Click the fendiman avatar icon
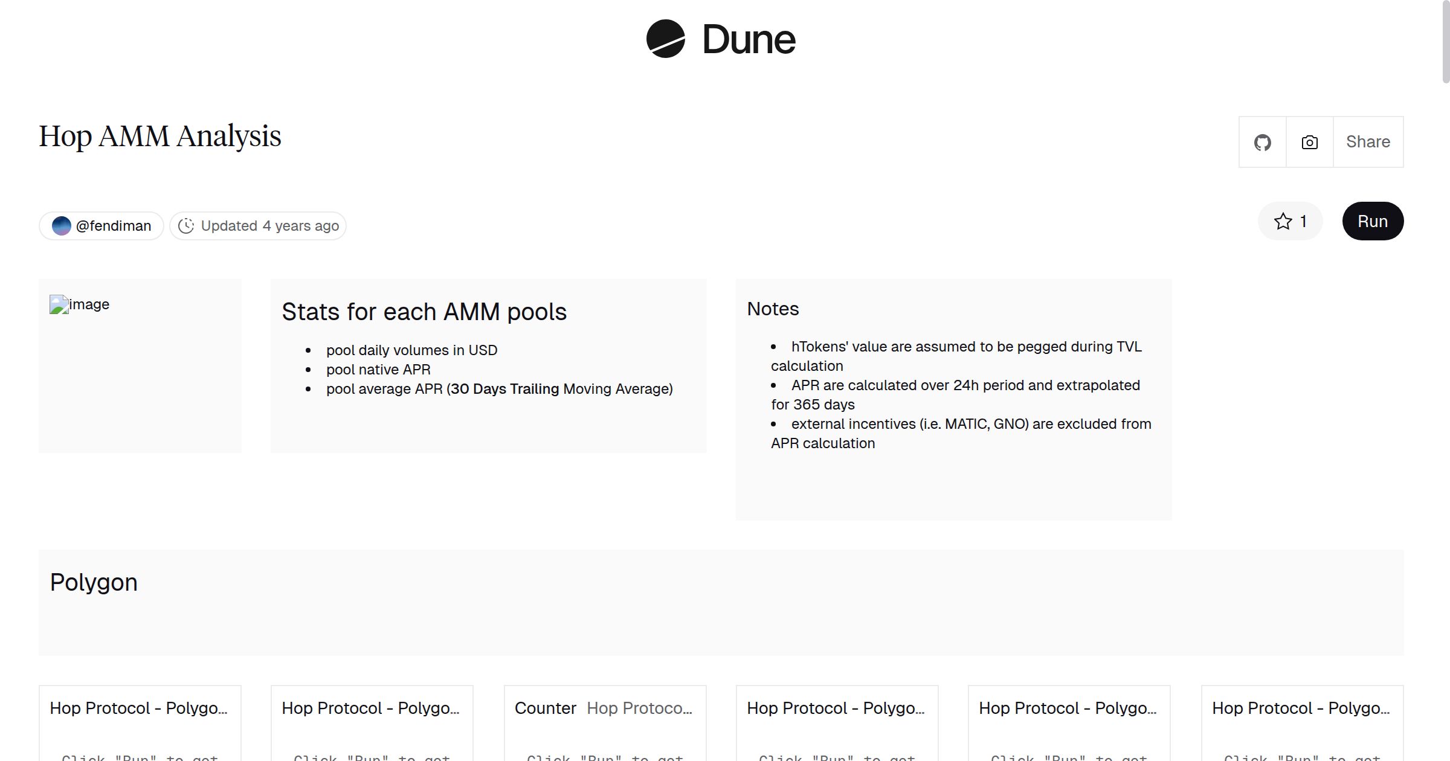The height and width of the screenshot is (761, 1450). tap(62, 226)
